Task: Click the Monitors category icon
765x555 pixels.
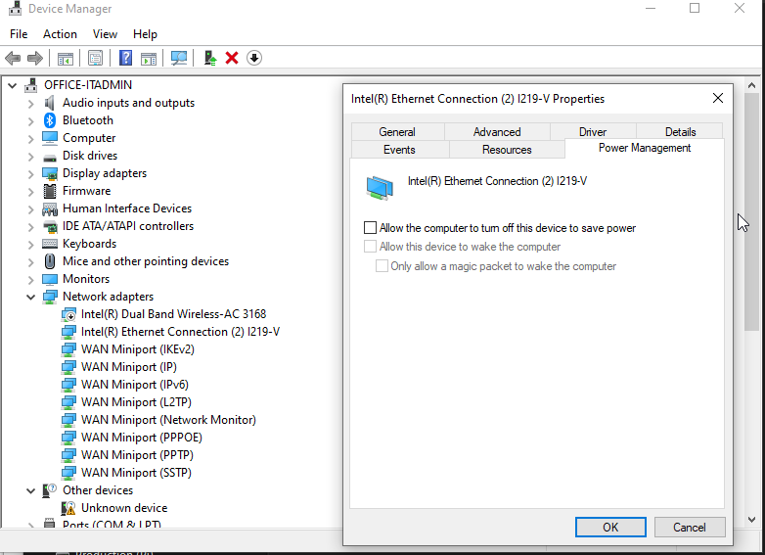Action: [50, 279]
